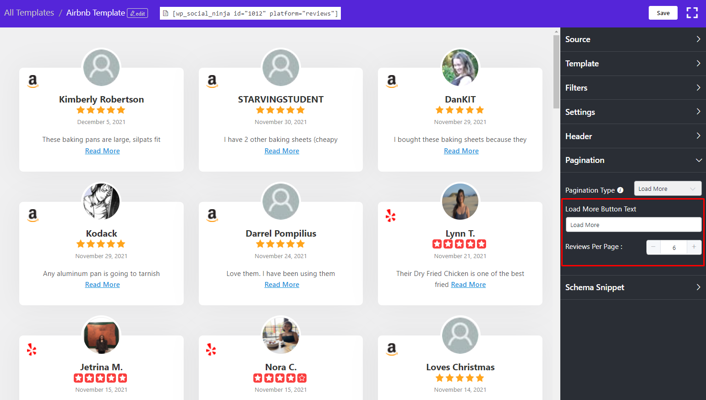The height and width of the screenshot is (400, 706).
Task: Expand the Source panel
Action: (x=633, y=39)
